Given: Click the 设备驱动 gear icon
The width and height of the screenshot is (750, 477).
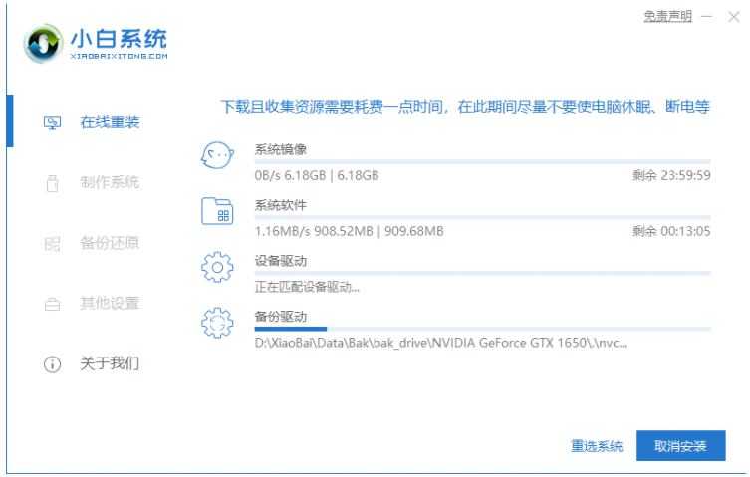Looking at the screenshot, I should 217,267.
